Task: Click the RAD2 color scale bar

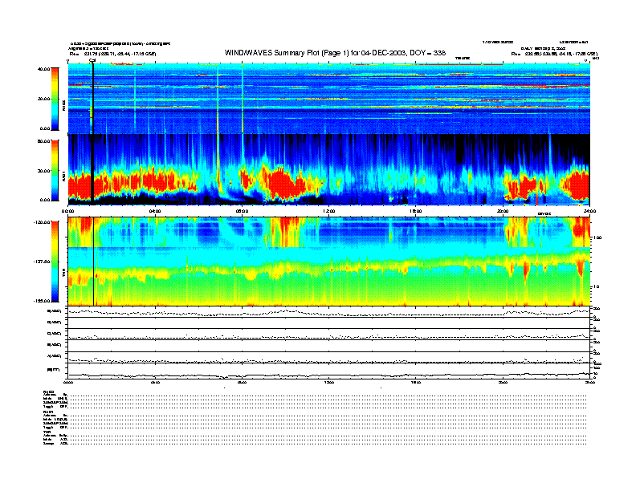Action: pyautogui.click(x=55, y=99)
